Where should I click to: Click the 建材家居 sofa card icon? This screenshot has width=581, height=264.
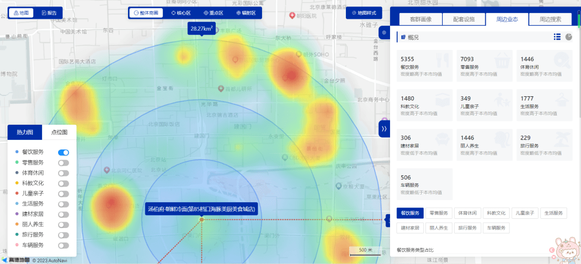pos(443,140)
